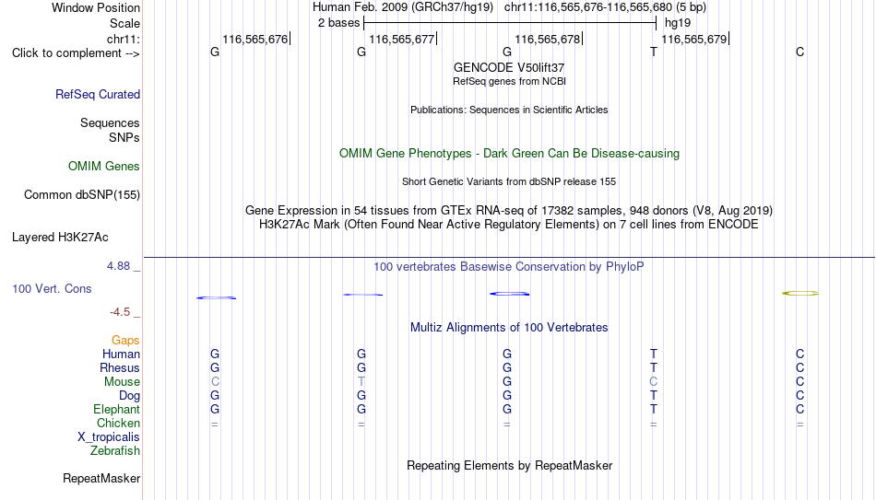
Task: Open the Layered H3K27Ac track label
Action: pyautogui.click(x=60, y=238)
